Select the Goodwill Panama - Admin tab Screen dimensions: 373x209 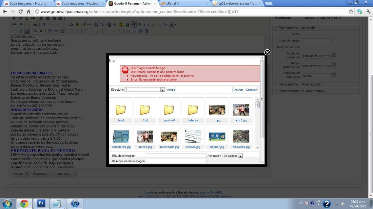pos(133,4)
